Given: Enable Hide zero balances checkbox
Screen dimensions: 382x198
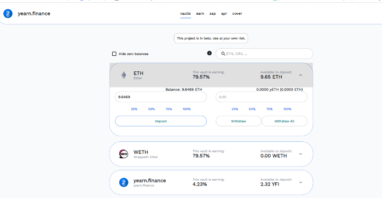Looking at the screenshot, I should [x=114, y=54].
